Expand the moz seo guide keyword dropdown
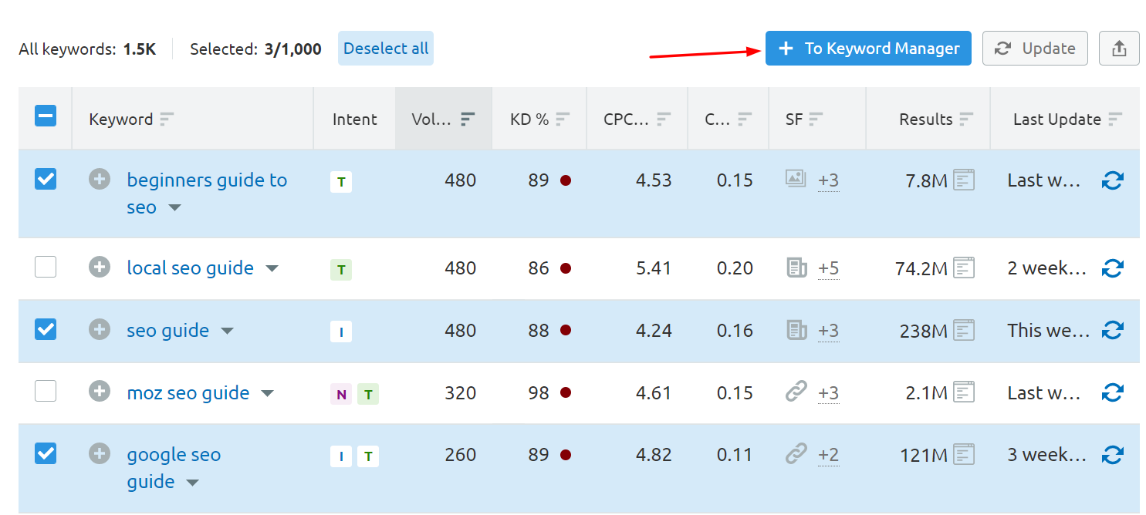Image resolution: width=1146 pixels, height=515 pixels. pos(267,393)
